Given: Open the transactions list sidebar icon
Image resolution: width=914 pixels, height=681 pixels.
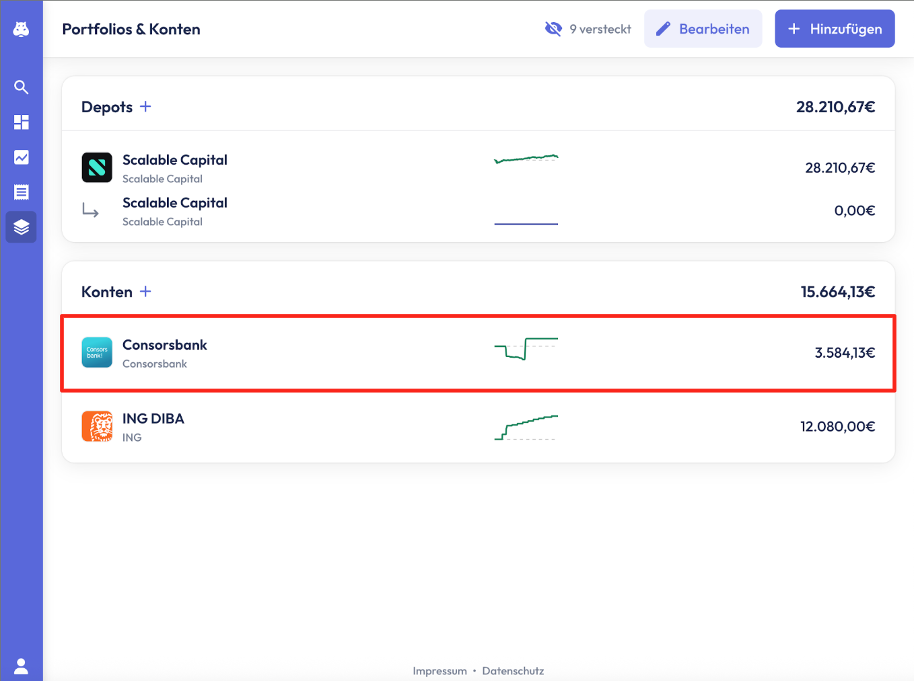Looking at the screenshot, I should click(21, 192).
